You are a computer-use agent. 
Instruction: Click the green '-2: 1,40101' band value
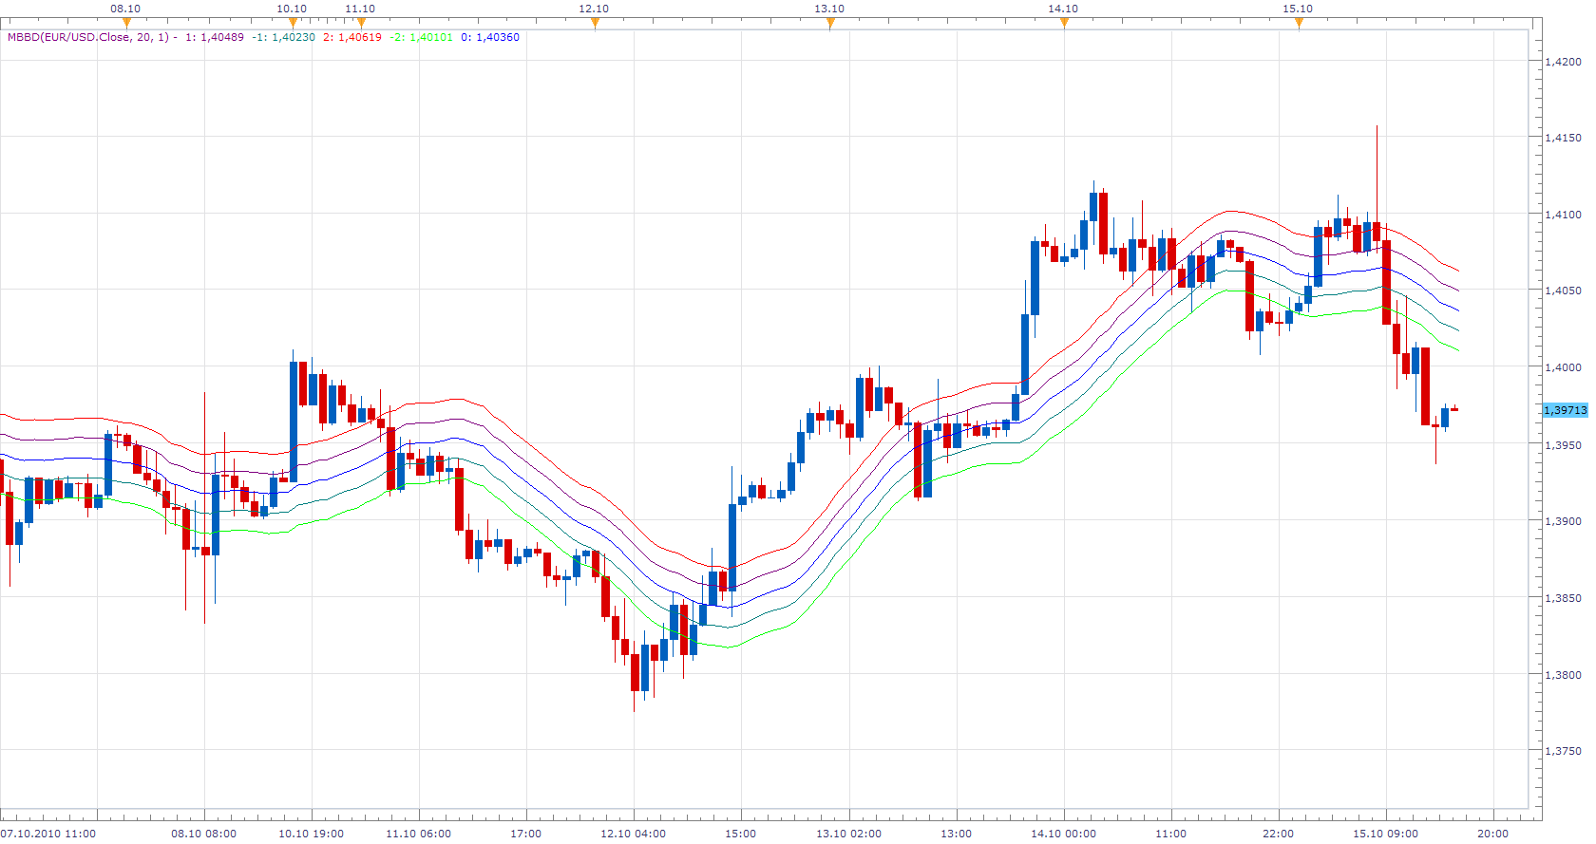pos(421,37)
